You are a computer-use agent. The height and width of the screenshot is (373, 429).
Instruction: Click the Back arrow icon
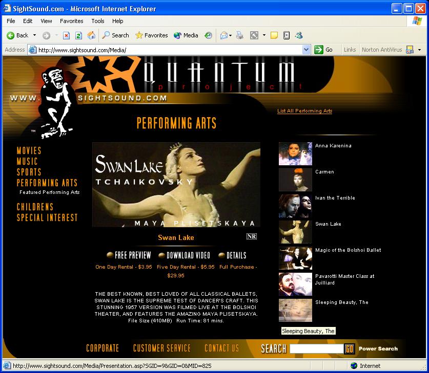click(x=11, y=35)
